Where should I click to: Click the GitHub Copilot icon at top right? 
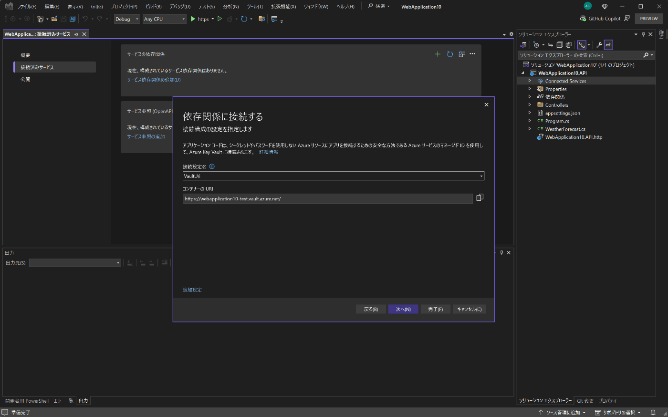pyautogui.click(x=583, y=19)
